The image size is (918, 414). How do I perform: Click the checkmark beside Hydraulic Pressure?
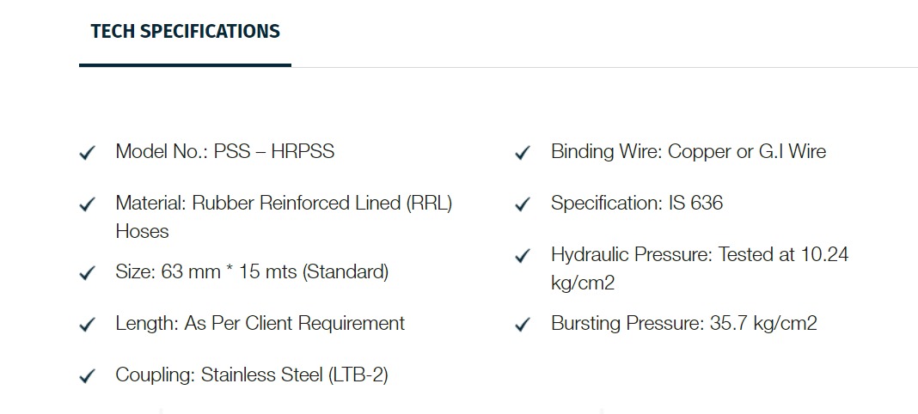coord(523,256)
